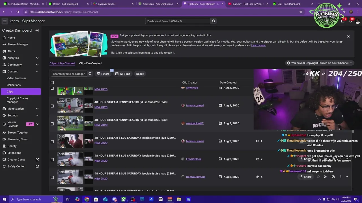Image resolution: width=362 pixels, height=203 pixels.
Task: Expand the Copyright Strikes dropdown
Action: coord(319,63)
